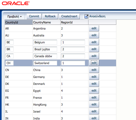Focus the Belgium country name field
The image size is (136, 120).
[x=45, y=42]
